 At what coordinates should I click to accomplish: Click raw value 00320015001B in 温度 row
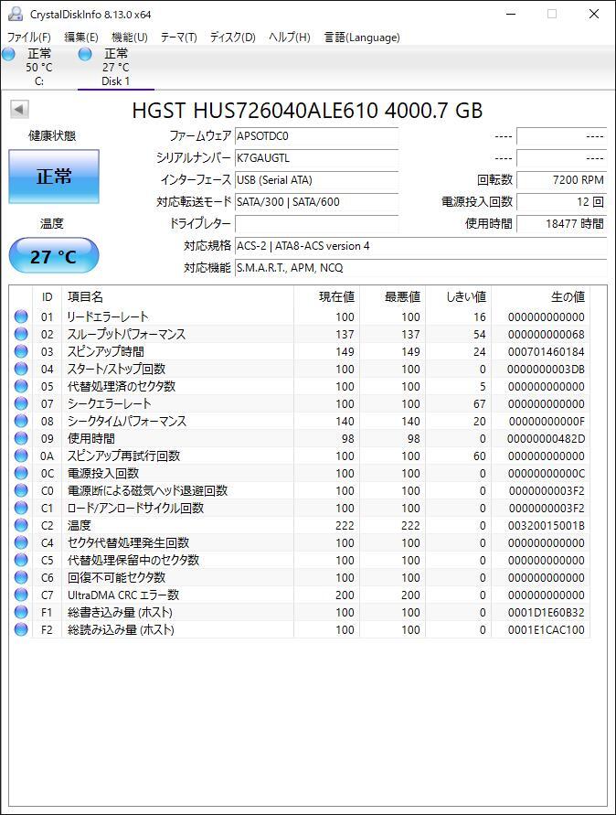point(546,525)
